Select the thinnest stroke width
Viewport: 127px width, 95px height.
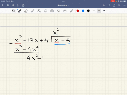[94, 11]
